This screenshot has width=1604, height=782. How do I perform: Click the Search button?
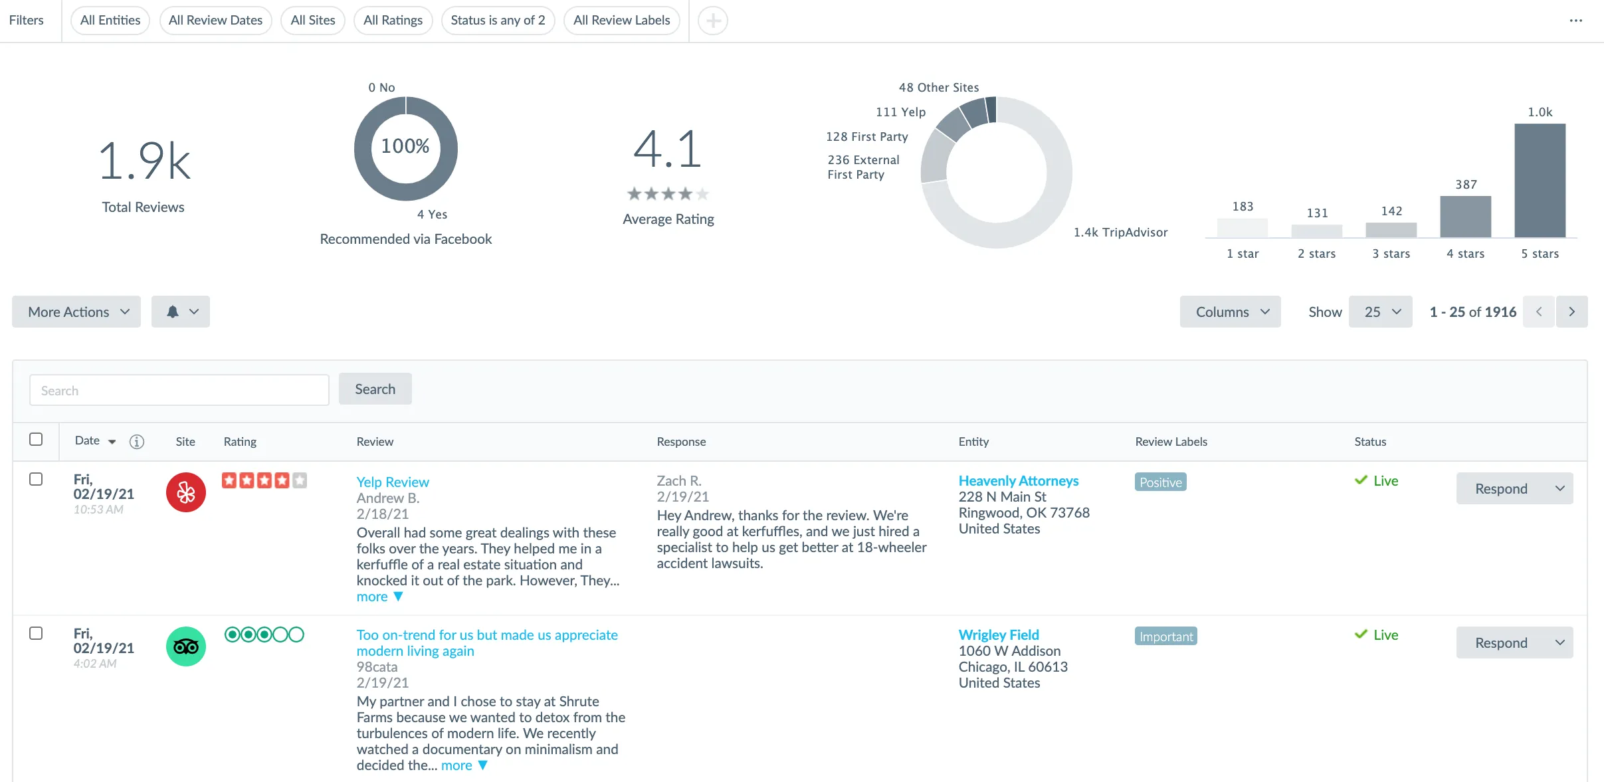point(375,389)
